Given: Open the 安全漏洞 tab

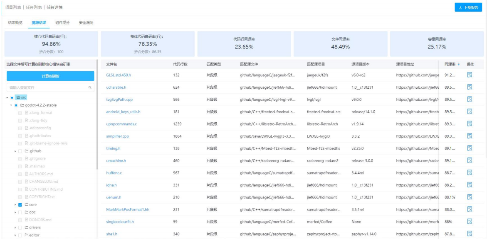Looking at the screenshot, I should tap(86, 22).
